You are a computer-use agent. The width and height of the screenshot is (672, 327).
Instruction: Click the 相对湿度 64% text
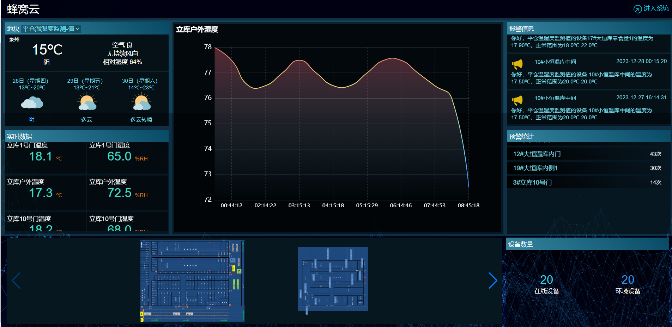(122, 62)
